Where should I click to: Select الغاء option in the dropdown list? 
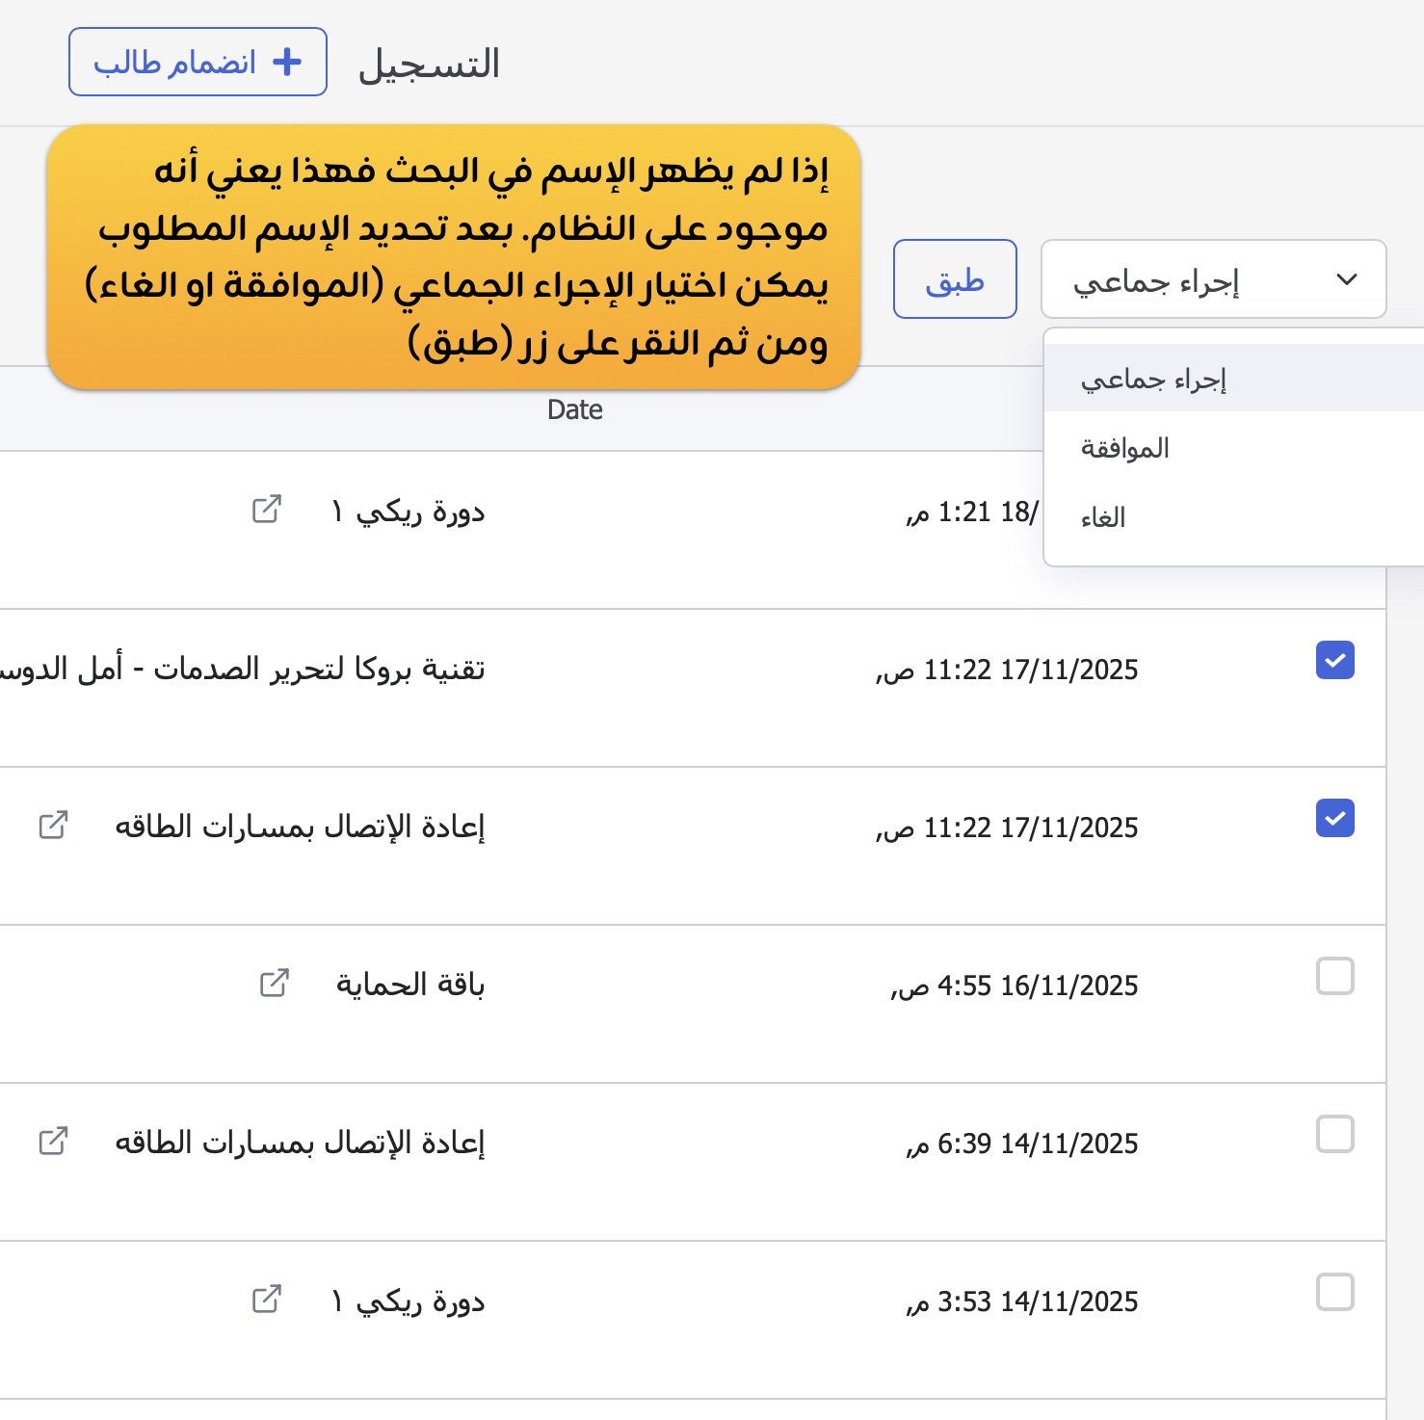point(1103,518)
